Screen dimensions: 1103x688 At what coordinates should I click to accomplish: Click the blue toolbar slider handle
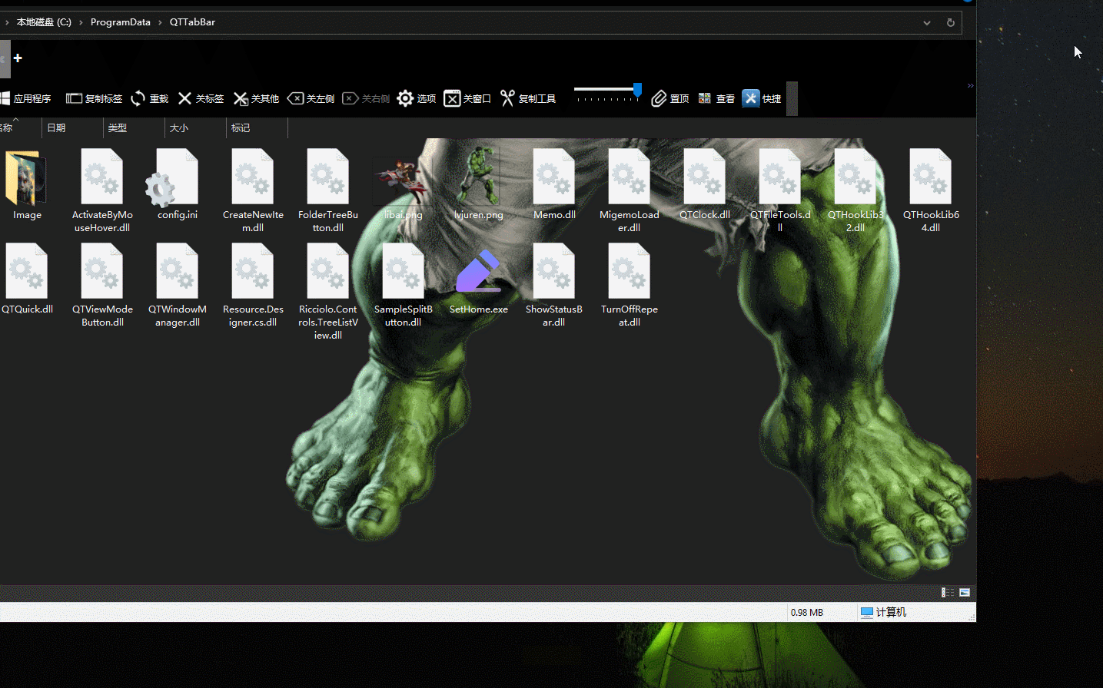point(637,90)
